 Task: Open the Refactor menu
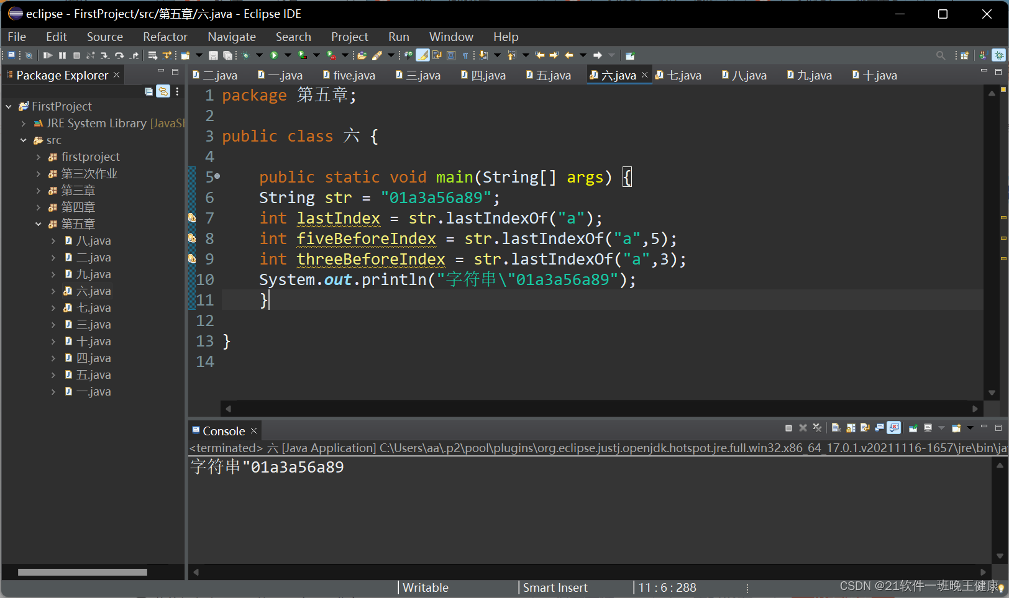[164, 37]
